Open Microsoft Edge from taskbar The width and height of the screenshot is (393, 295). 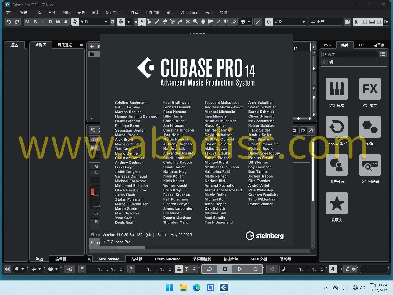click(197, 288)
